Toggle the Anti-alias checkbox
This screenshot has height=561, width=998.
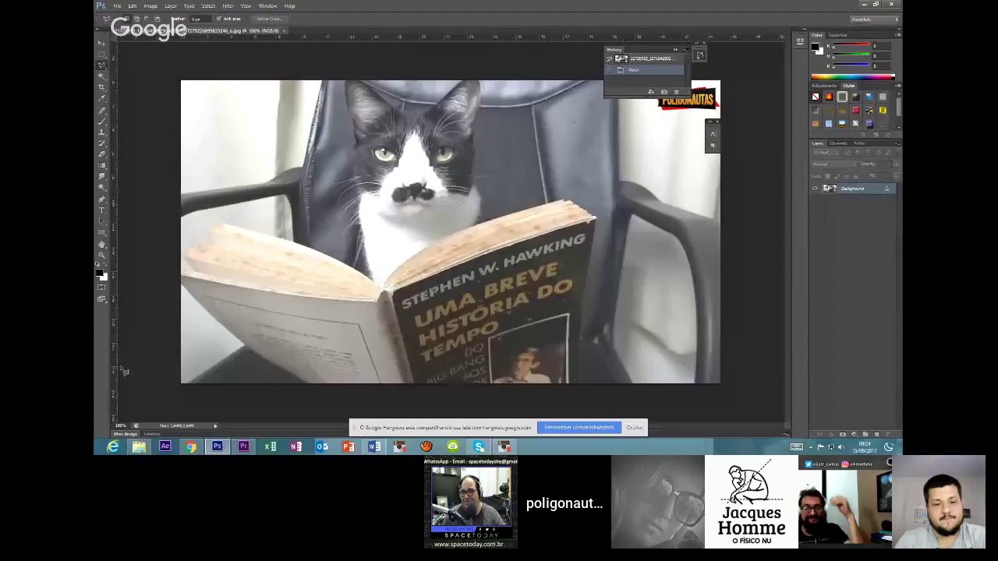coord(219,19)
